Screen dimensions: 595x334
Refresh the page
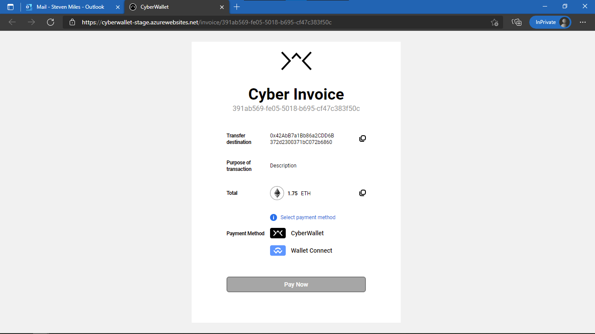[x=51, y=22]
